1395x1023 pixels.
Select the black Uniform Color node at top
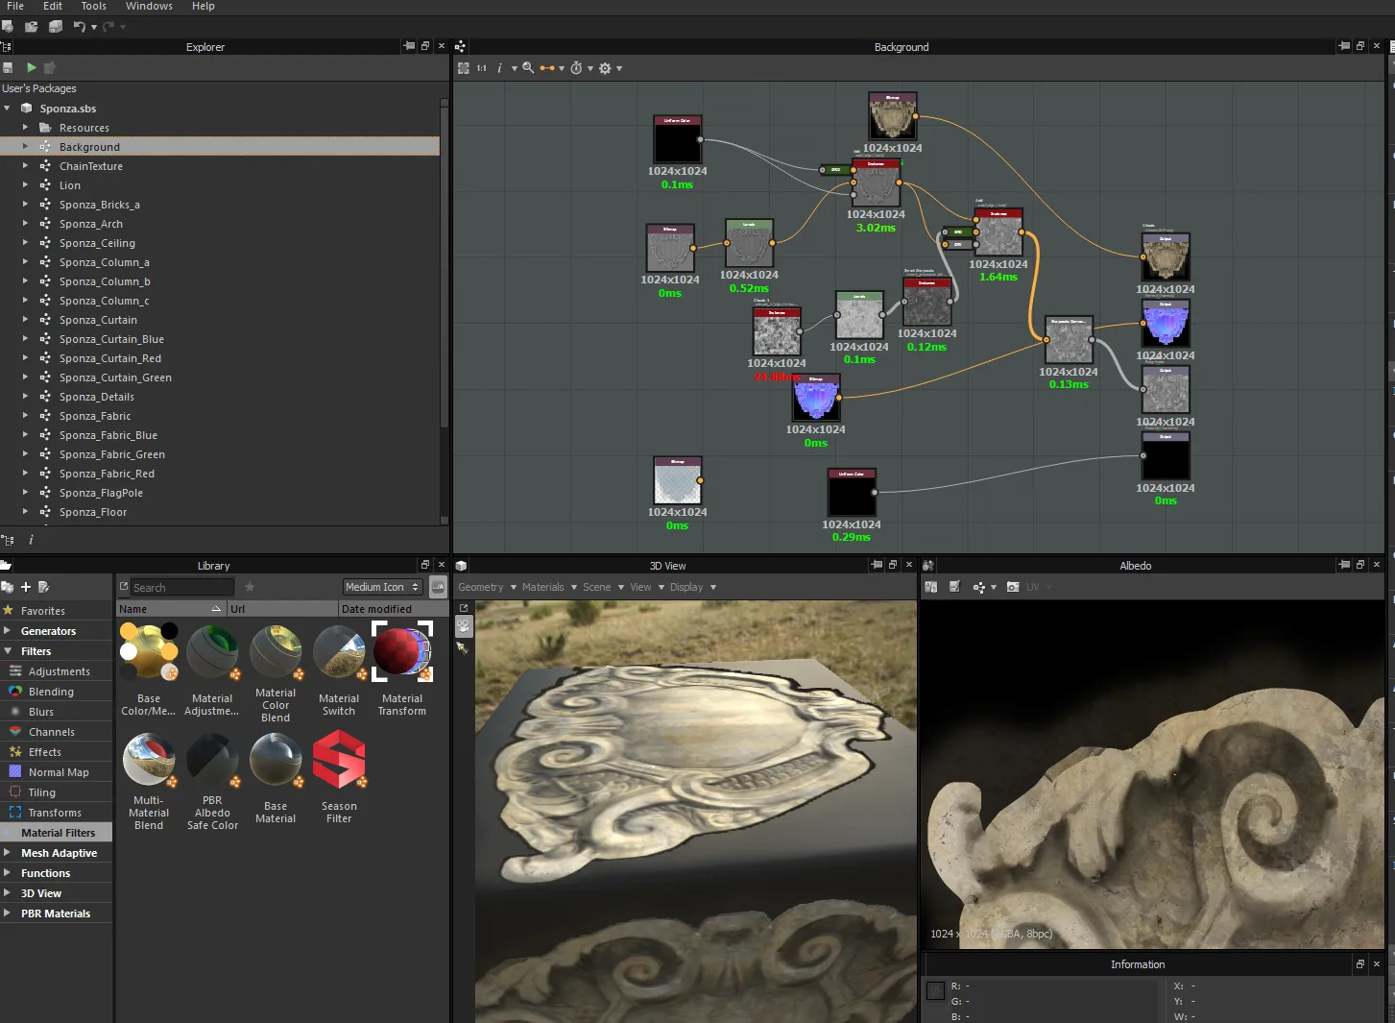pyautogui.click(x=678, y=140)
